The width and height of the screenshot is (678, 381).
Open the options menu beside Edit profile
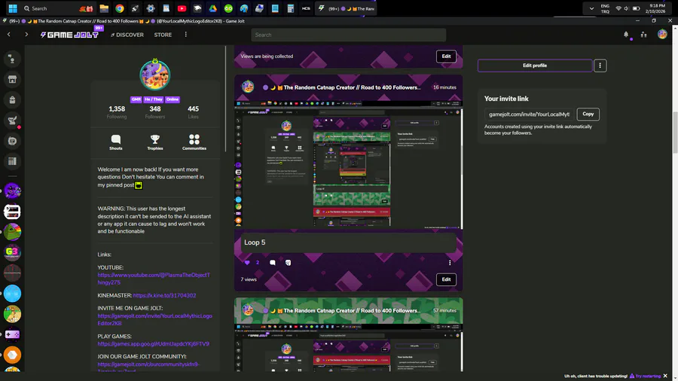click(x=600, y=66)
